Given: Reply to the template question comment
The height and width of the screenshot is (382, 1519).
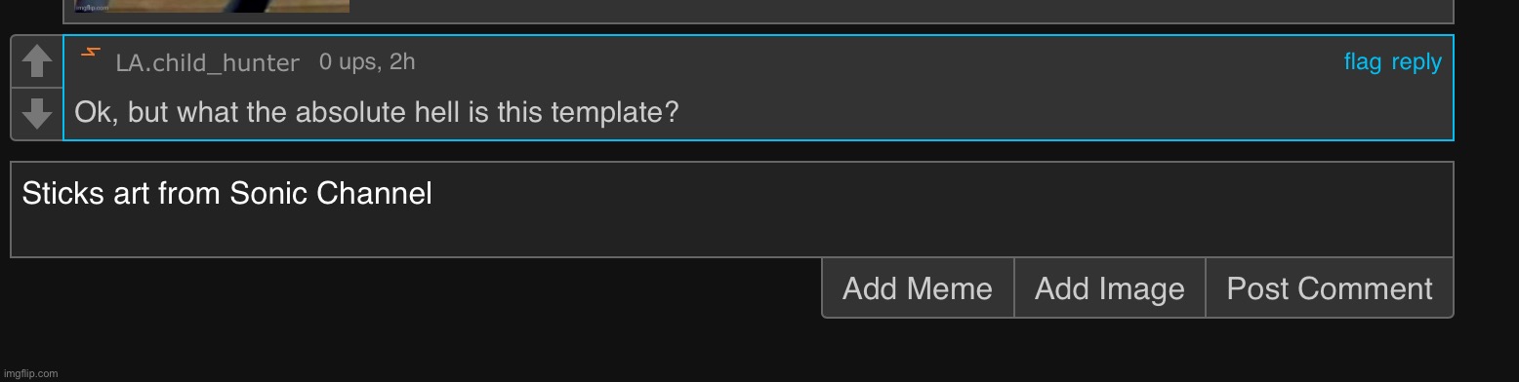Looking at the screenshot, I should coord(1416,62).
